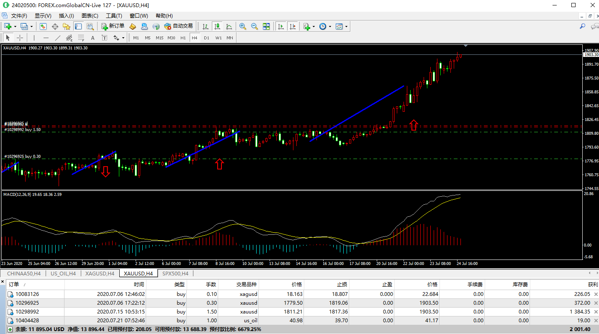Close order 10298992 with its X

point(596,312)
